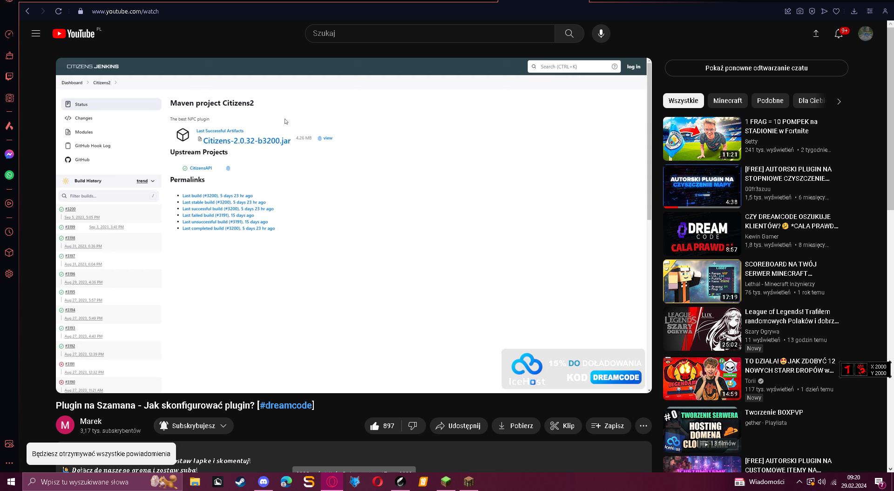
Task: Open settings gear in the Opera sidebar
Action: [x=9, y=274]
